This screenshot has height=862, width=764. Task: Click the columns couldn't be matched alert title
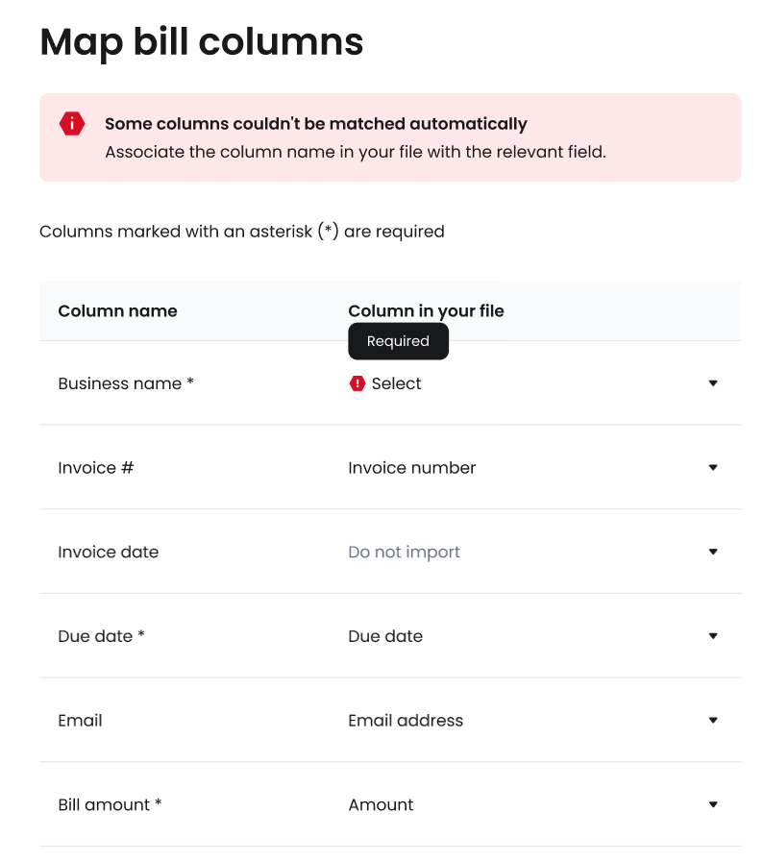[315, 123]
